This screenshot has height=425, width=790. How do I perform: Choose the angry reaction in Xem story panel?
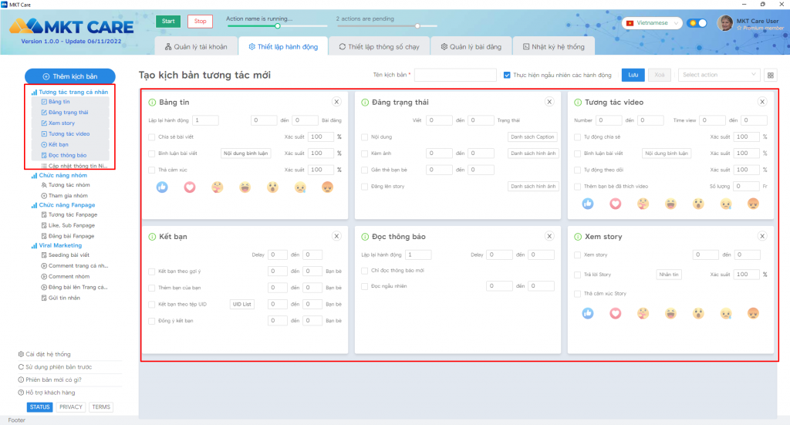(753, 313)
